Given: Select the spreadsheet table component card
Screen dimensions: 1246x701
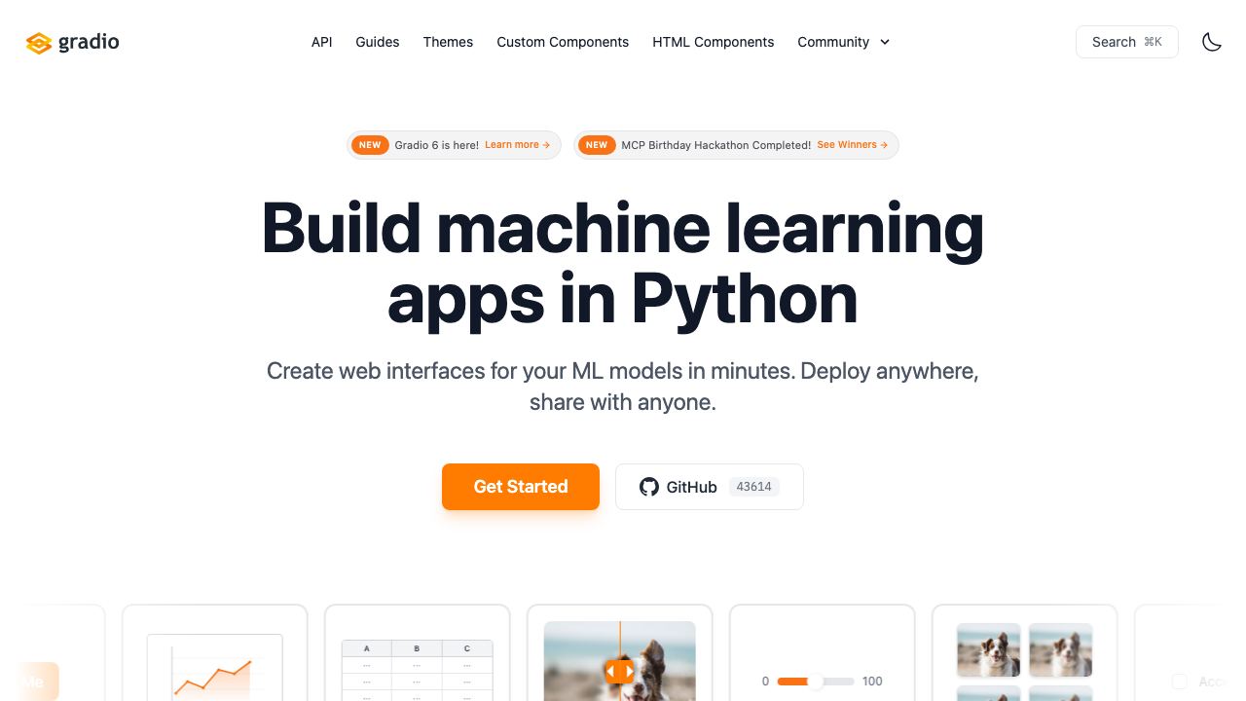Looking at the screenshot, I should pyautogui.click(x=418, y=653).
